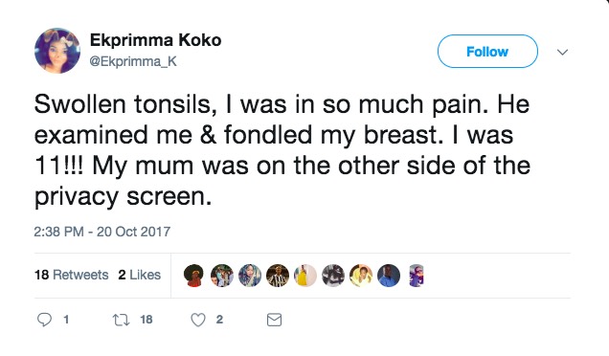609x356 pixels.
Task: Click the avatar with blue shirt person
Action: pos(389,276)
